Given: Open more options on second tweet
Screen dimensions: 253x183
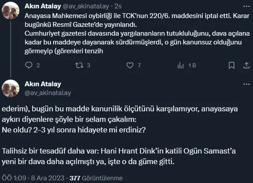Looking at the screenshot, I should coord(246,84).
